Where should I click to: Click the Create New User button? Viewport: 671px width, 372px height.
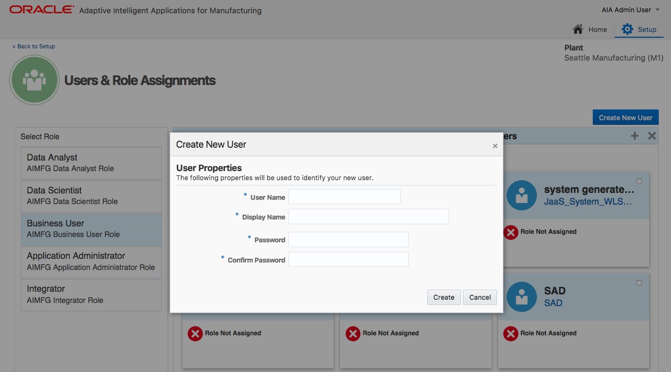click(x=625, y=117)
